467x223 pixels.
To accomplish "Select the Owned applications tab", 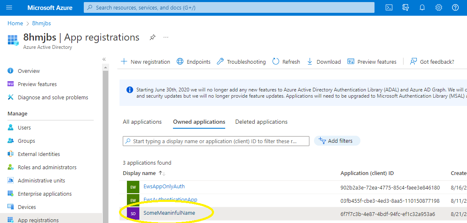I will coord(199,122).
